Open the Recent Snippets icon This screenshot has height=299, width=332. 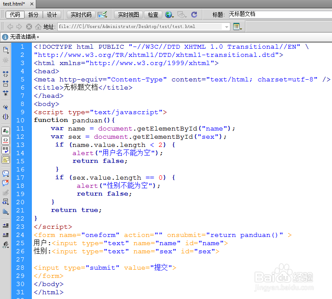coord(6,202)
